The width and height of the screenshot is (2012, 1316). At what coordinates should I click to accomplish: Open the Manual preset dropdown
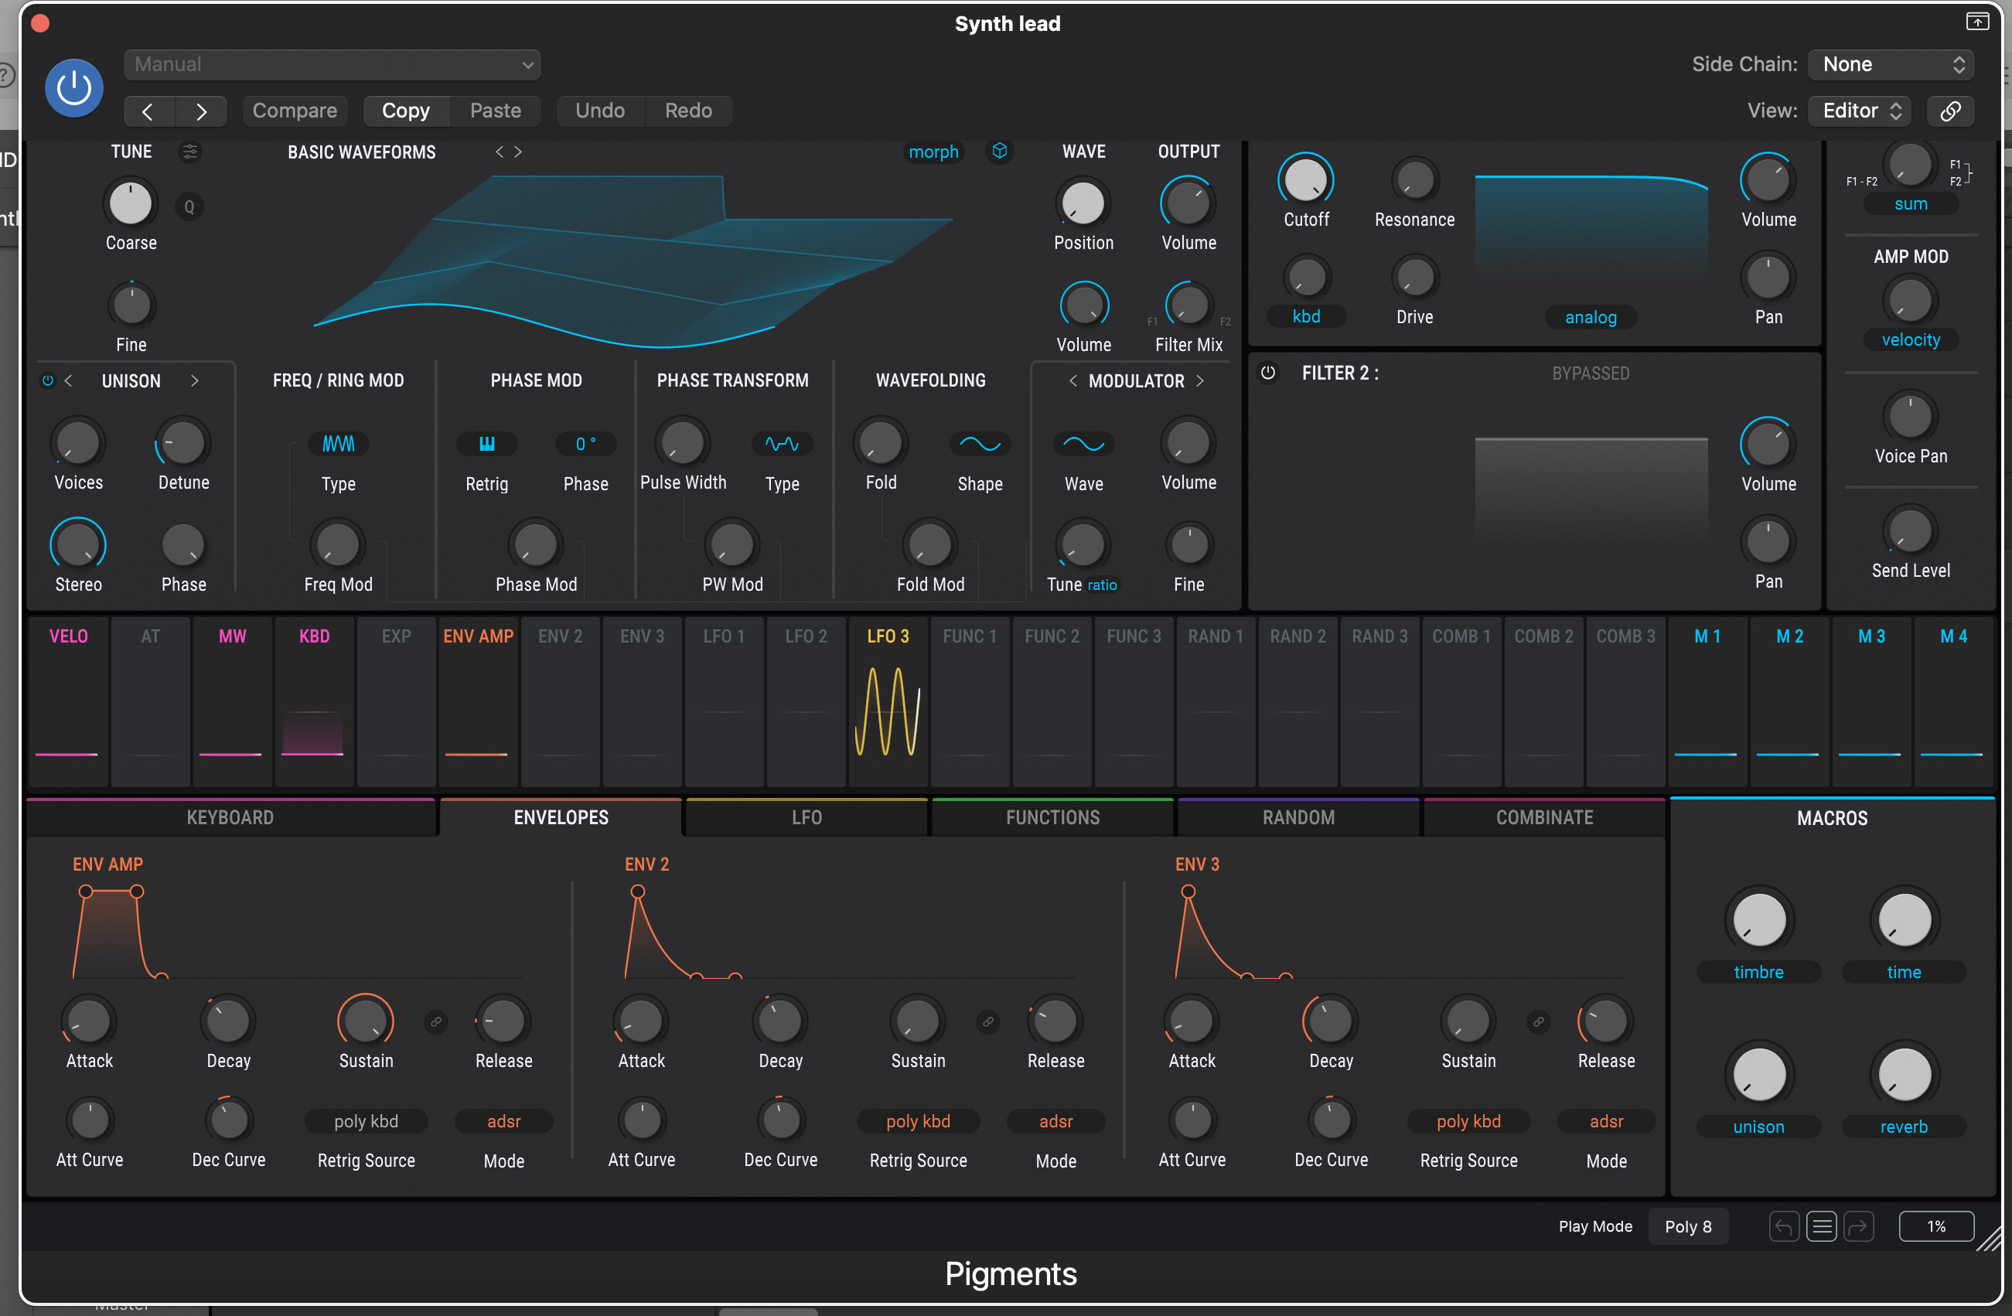point(332,64)
